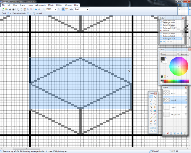Cut the selection with the scissors icon

pos(18,9)
